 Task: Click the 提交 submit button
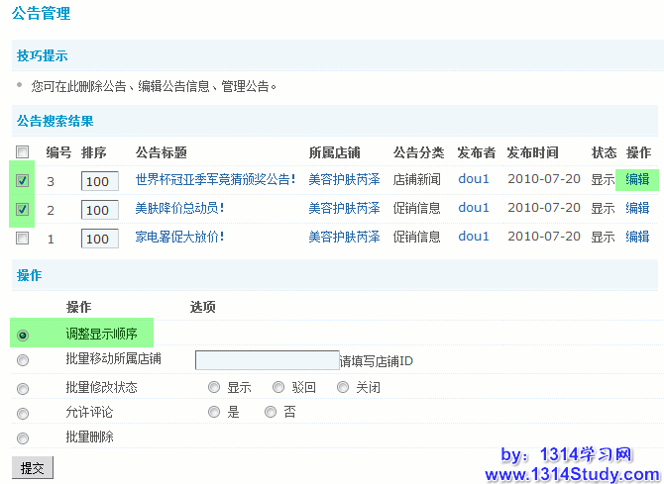coord(31,467)
